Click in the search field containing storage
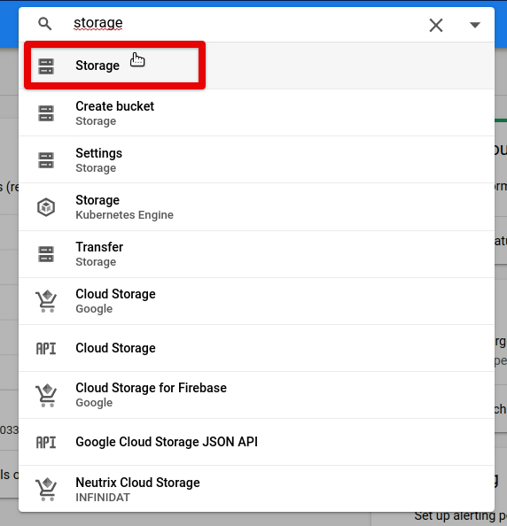The height and width of the screenshot is (526, 507). 242,24
